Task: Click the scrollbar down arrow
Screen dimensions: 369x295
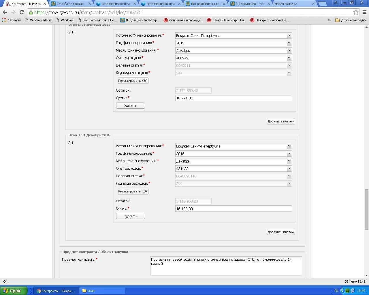Action: [x=366, y=275]
